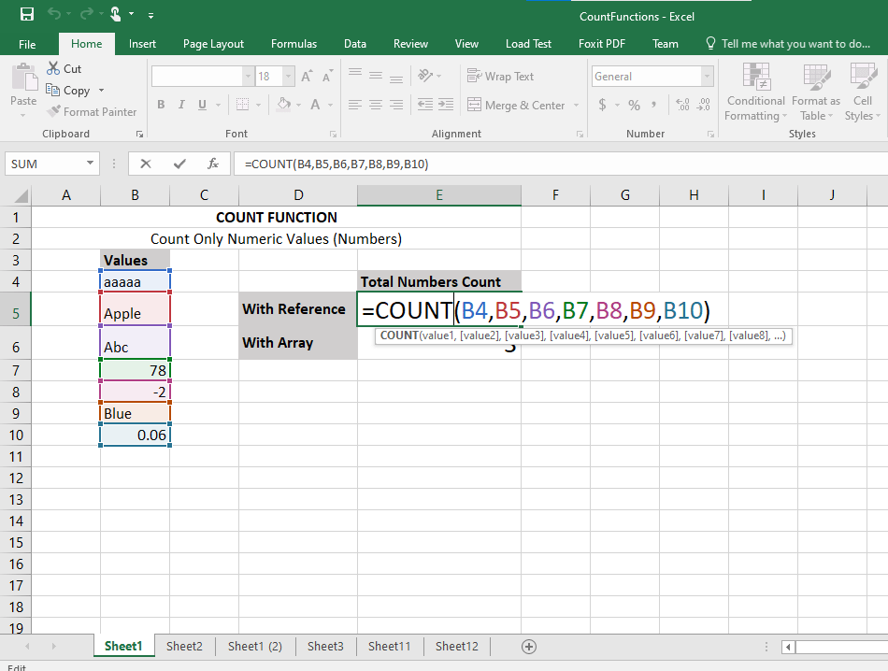Open the General number format dropdown
The width and height of the screenshot is (888, 671).
pyautogui.click(x=707, y=76)
